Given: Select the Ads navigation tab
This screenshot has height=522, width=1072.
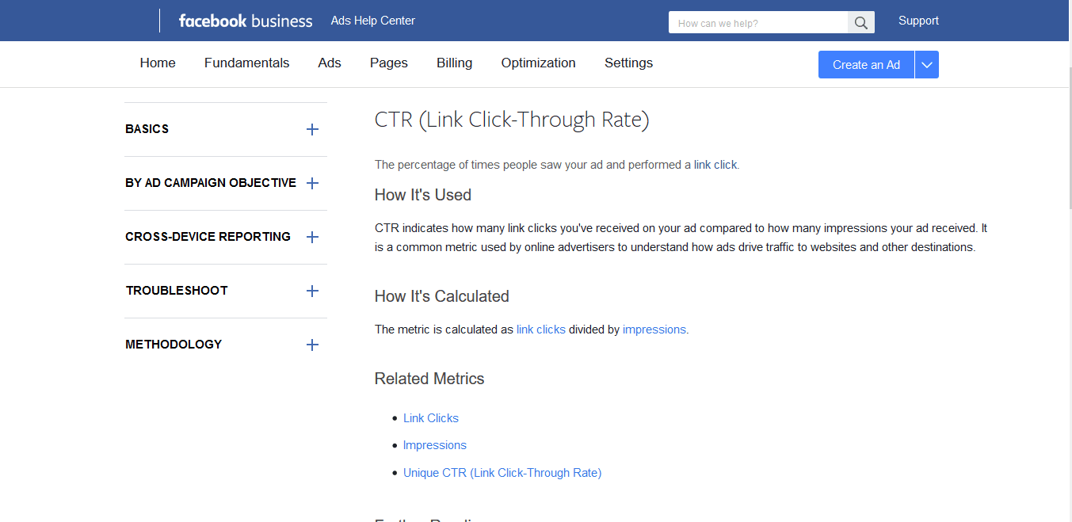Looking at the screenshot, I should pyautogui.click(x=329, y=63).
